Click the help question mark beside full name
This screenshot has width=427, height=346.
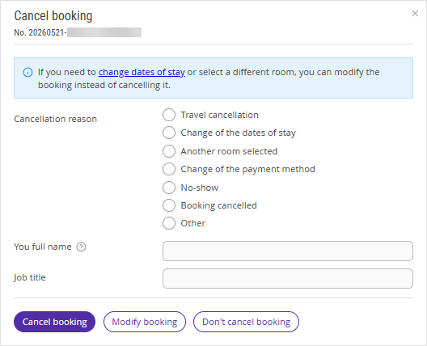point(81,247)
